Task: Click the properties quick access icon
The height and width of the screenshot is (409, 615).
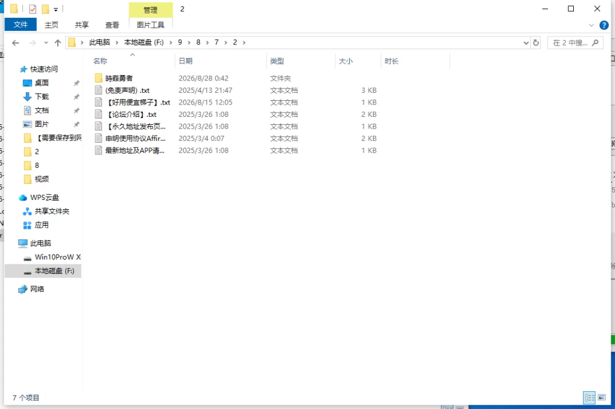Action: click(x=33, y=9)
